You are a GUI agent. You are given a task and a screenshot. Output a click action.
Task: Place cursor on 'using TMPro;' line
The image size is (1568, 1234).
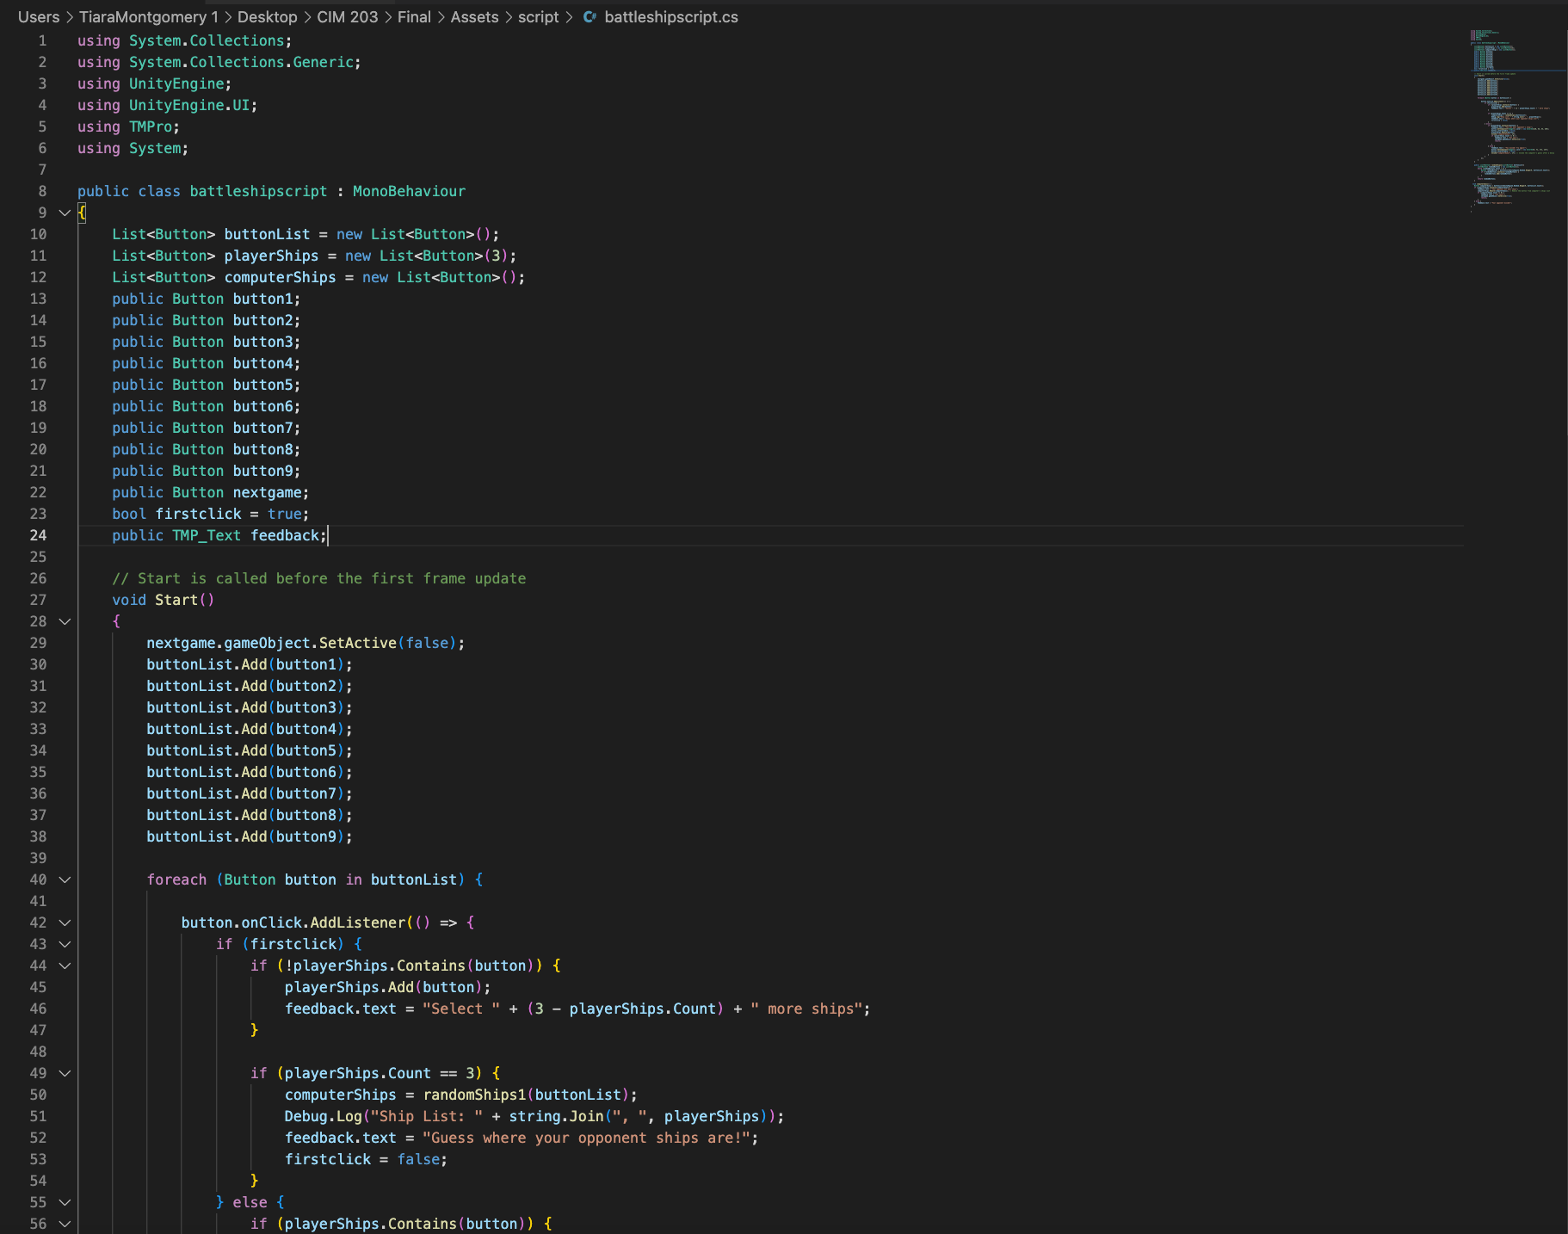[129, 126]
